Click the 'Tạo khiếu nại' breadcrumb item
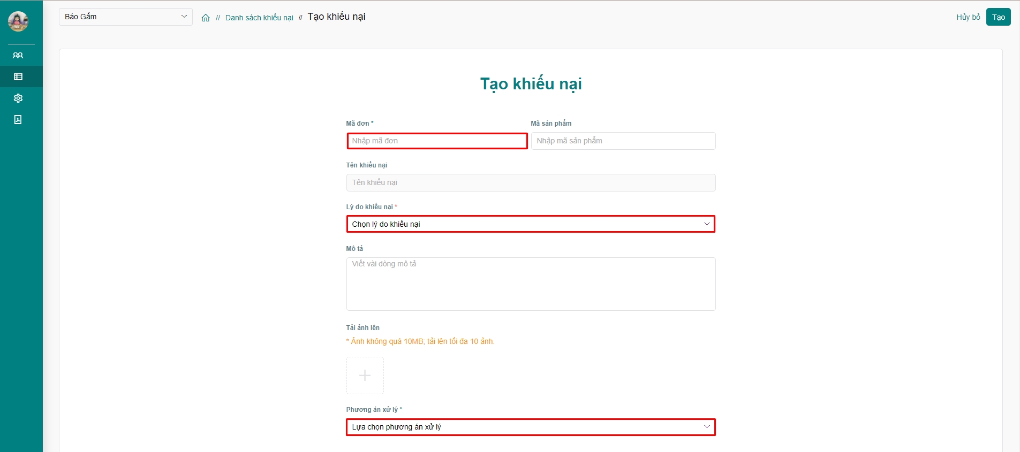 coord(336,17)
